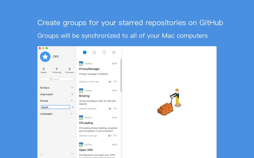Expand the Languages section chevron
Screen dimensions: 254x158
pyautogui.click(x=72, y=114)
